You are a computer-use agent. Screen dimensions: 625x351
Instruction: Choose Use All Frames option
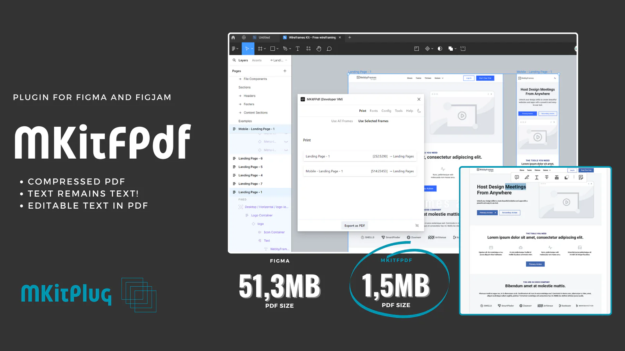click(x=342, y=121)
